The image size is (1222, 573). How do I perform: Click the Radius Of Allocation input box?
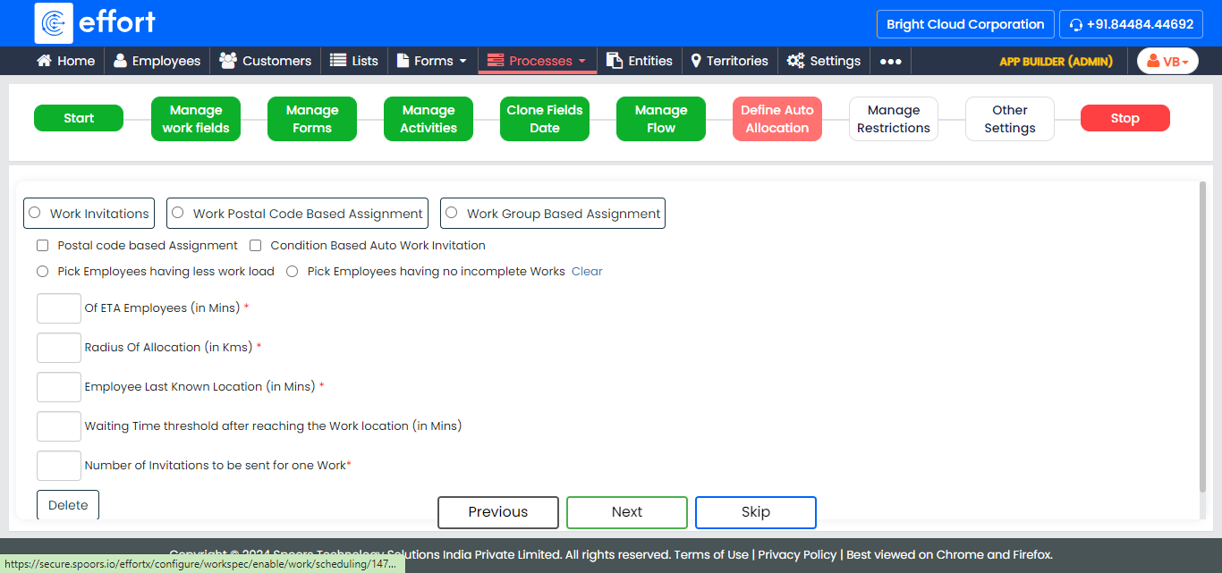(x=59, y=348)
